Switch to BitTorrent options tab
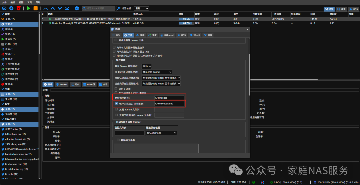The height and width of the screenshot is (185, 360). (167, 35)
